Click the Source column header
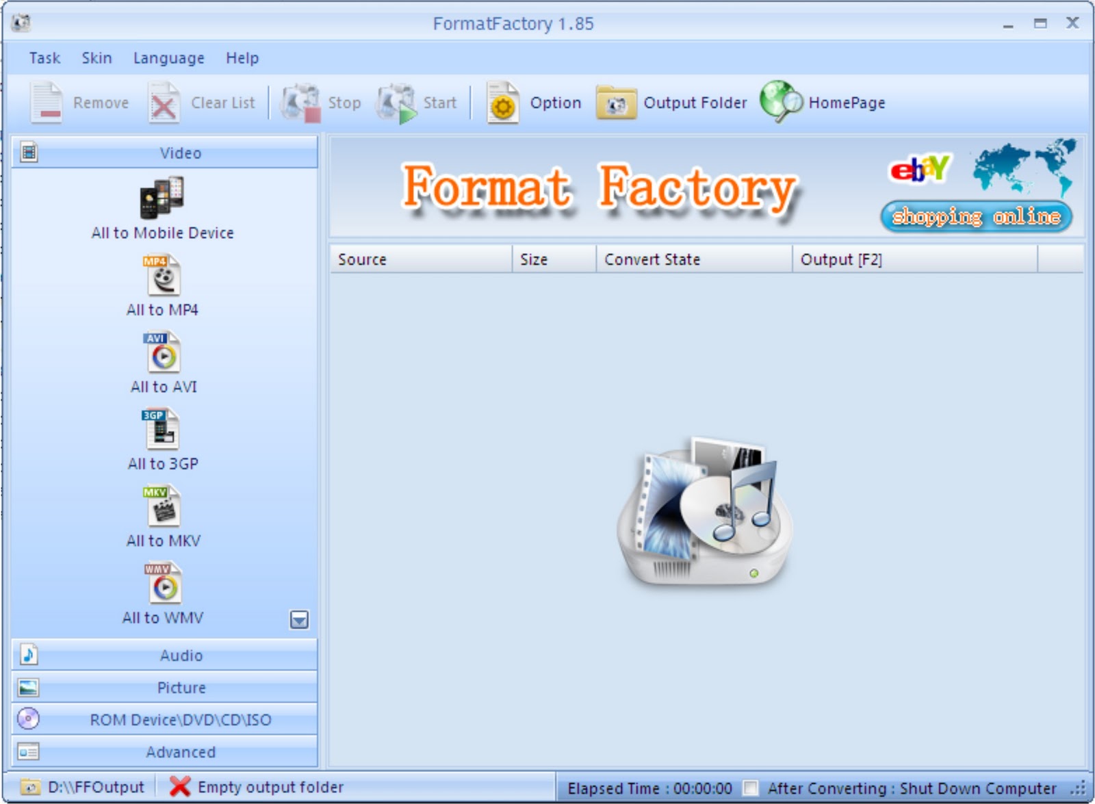 pos(421,259)
